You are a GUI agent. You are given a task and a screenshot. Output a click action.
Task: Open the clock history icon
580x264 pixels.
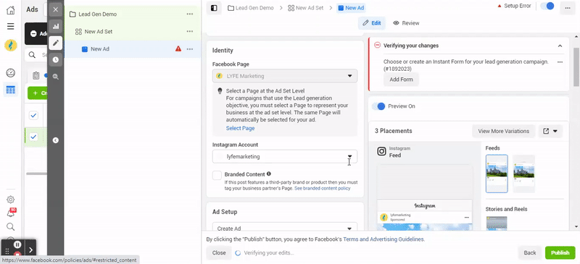click(x=56, y=59)
